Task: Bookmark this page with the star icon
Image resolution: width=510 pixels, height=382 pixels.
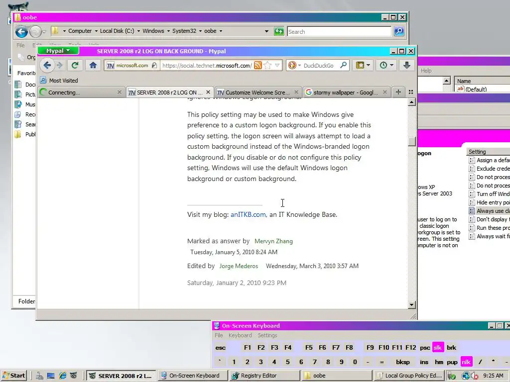Action: 267,65
